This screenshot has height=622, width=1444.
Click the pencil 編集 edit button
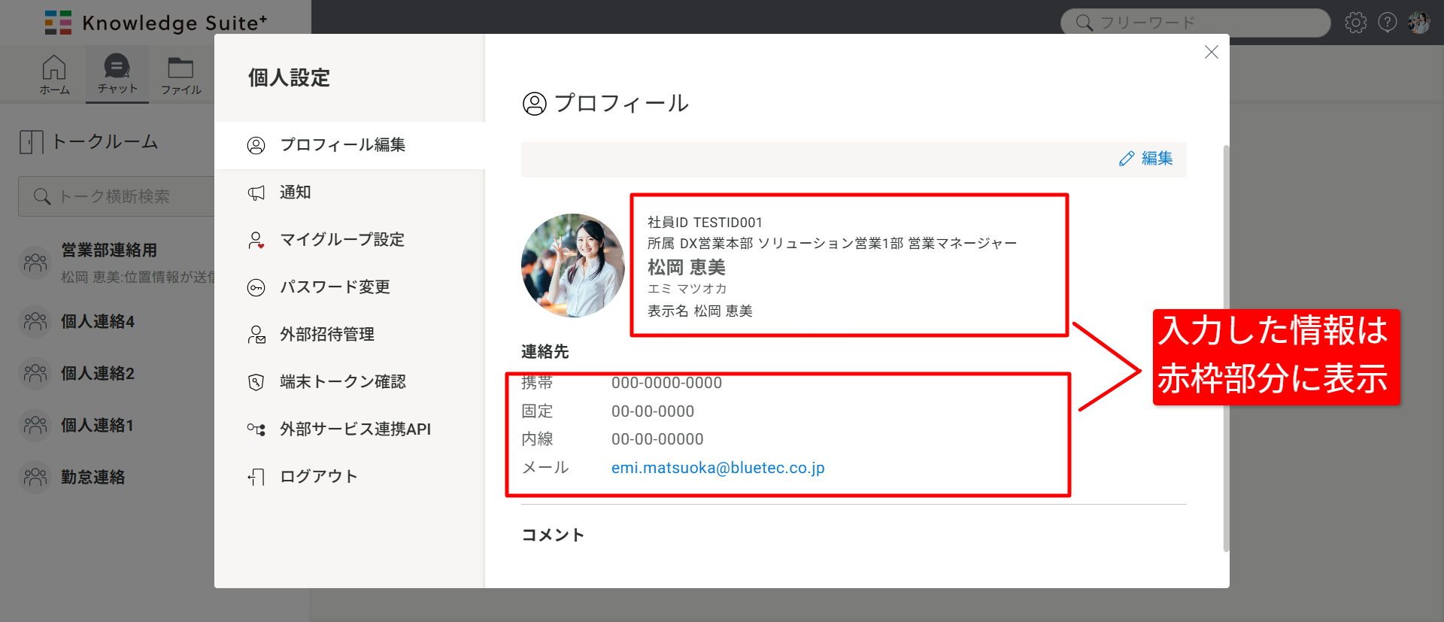pos(1146,159)
